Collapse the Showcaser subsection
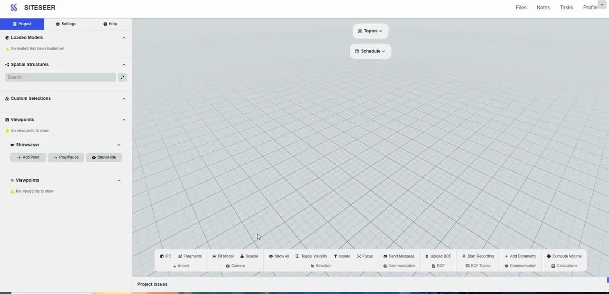This screenshot has width=609, height=294. [119, 145]
